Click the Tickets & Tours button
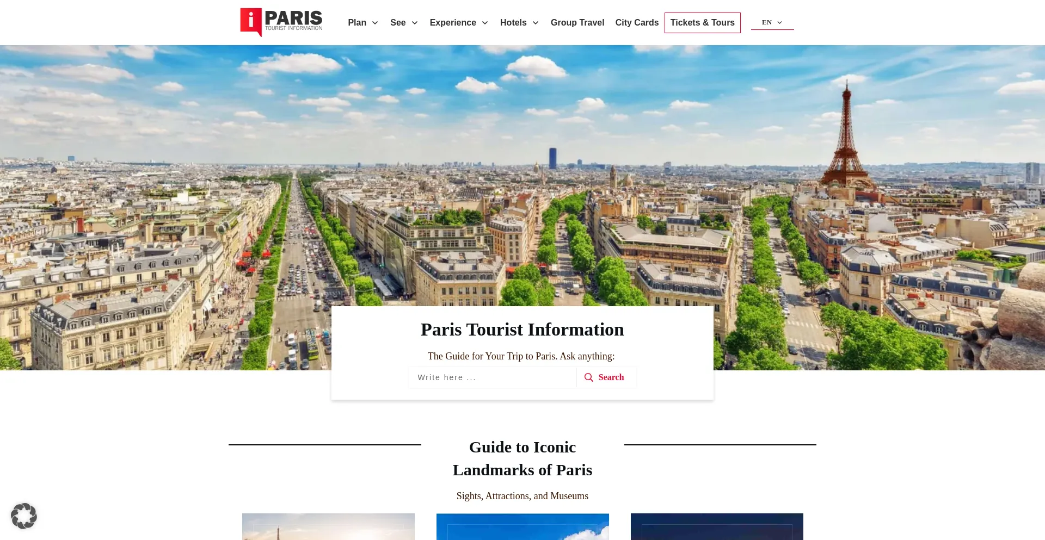The image size is (1045, 540). 702,22
